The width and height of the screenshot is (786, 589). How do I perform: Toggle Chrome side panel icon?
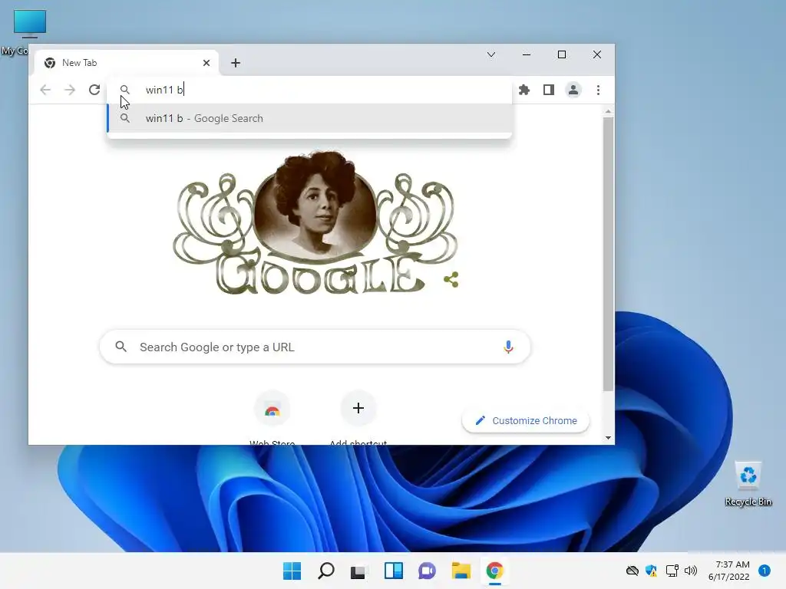coord(549,90)
